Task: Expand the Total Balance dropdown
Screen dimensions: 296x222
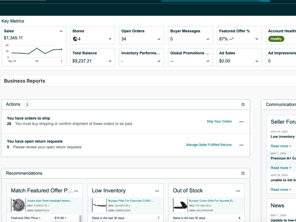Action: 110,61
